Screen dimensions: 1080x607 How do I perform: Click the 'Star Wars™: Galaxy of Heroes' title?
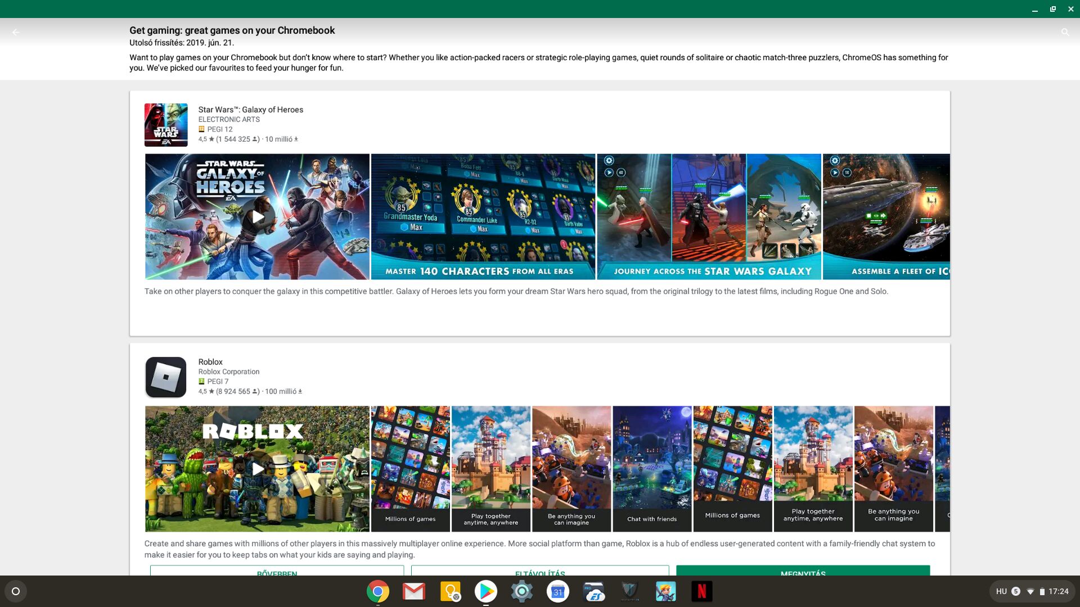(250, 110)
